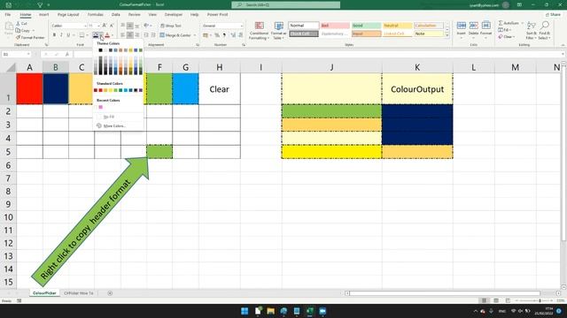Switch to the Page Layout tab
Viewport: 567px width, 318px height.
tap(68, 15)
